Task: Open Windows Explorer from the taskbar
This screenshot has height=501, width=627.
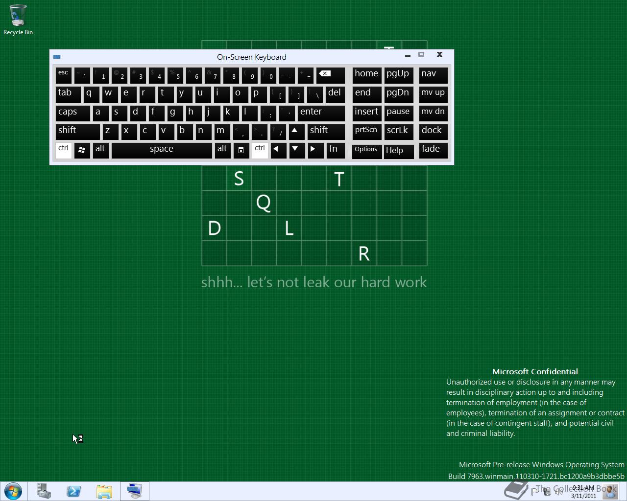Action: tap(104, 491)
